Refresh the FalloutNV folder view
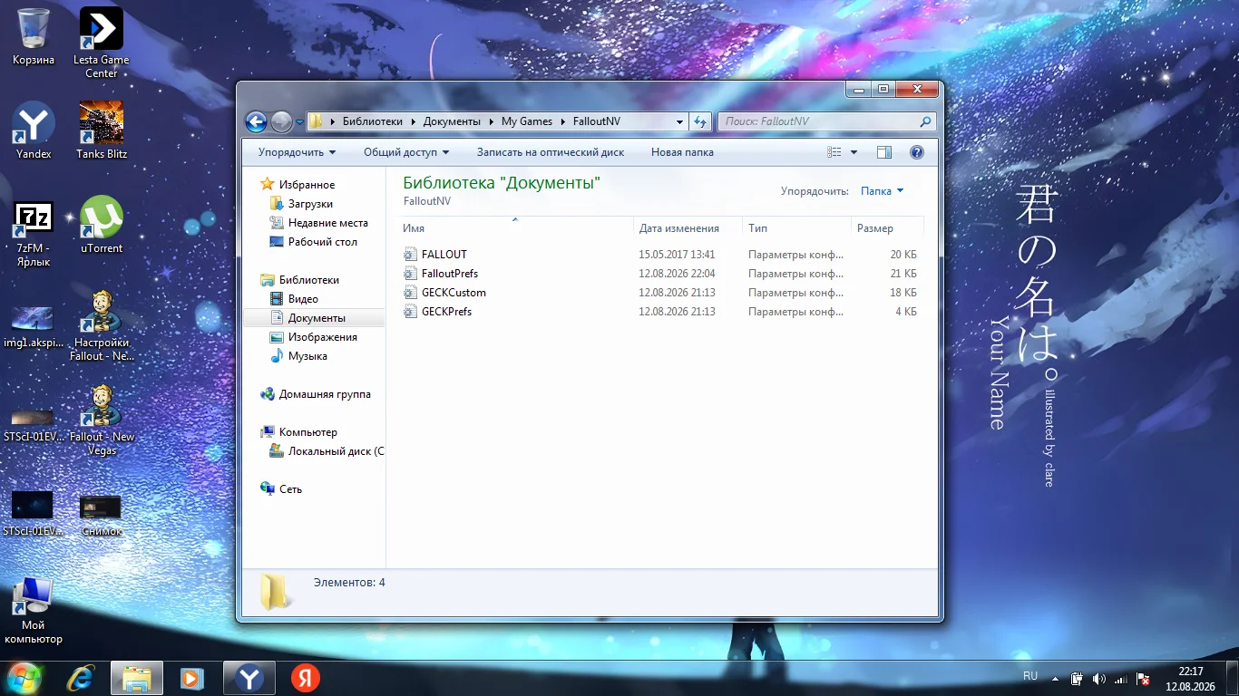Screen dimensions: 1239x696 699,121
